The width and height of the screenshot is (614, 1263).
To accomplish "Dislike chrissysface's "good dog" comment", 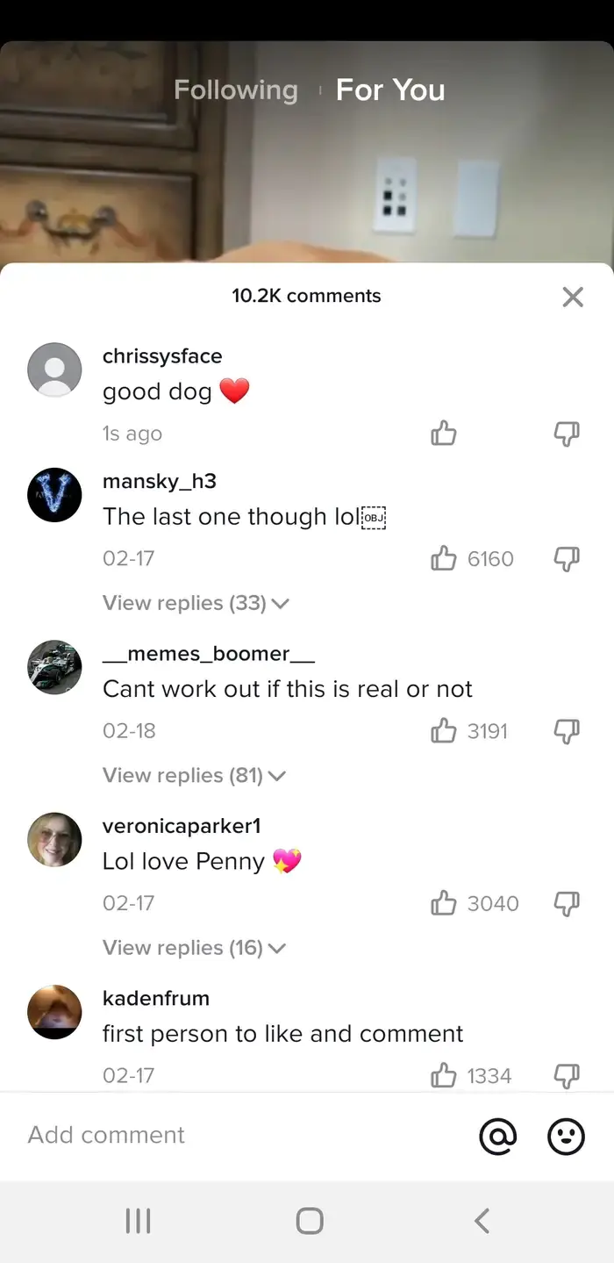I will tap(567, 433).
